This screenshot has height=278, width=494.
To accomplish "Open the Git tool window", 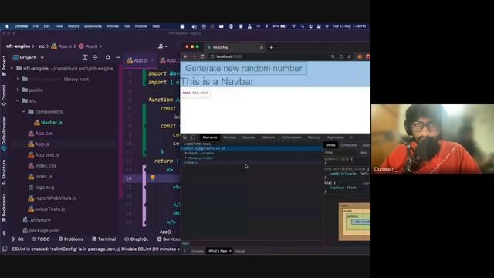I will click(18, 239).
